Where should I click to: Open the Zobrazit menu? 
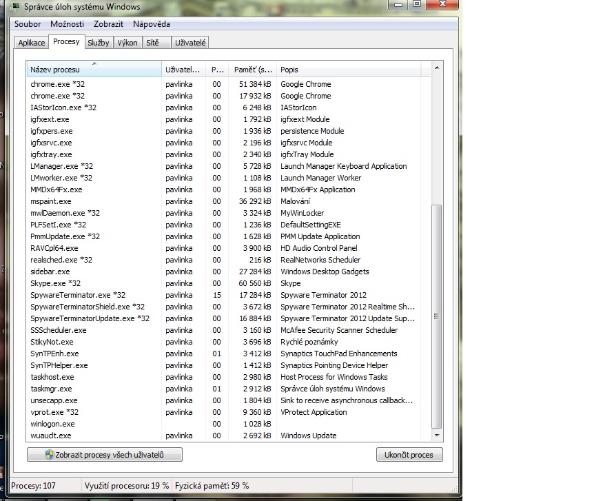[108, 24]
